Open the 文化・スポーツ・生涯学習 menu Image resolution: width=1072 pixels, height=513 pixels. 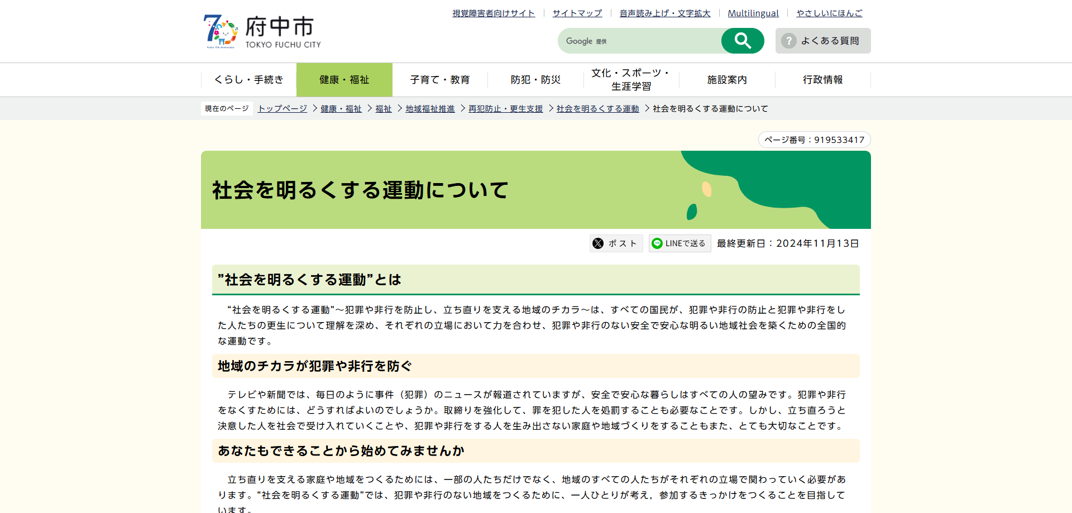(631, 80)
